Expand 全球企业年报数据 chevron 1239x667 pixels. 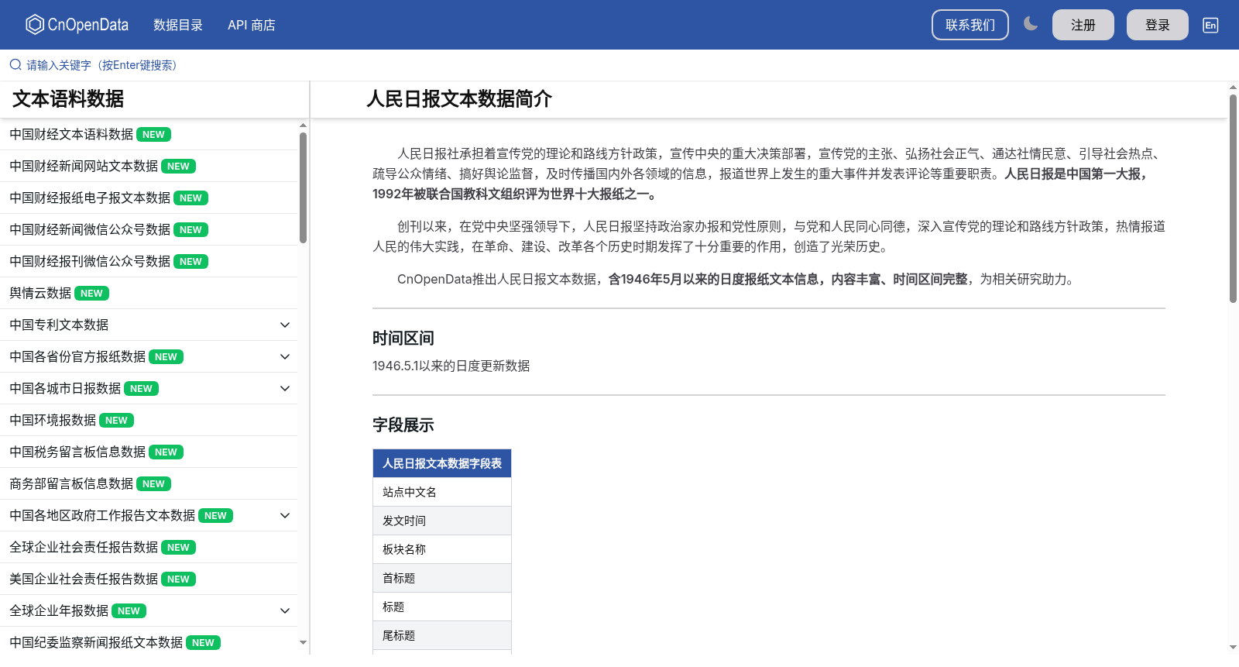coord(285,610)
